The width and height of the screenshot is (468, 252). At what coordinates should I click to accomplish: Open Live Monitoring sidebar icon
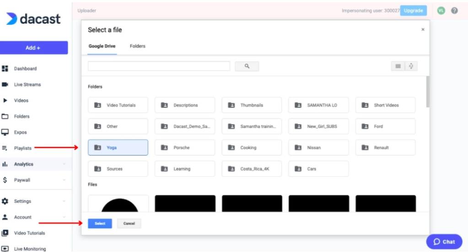pos(5,249)
